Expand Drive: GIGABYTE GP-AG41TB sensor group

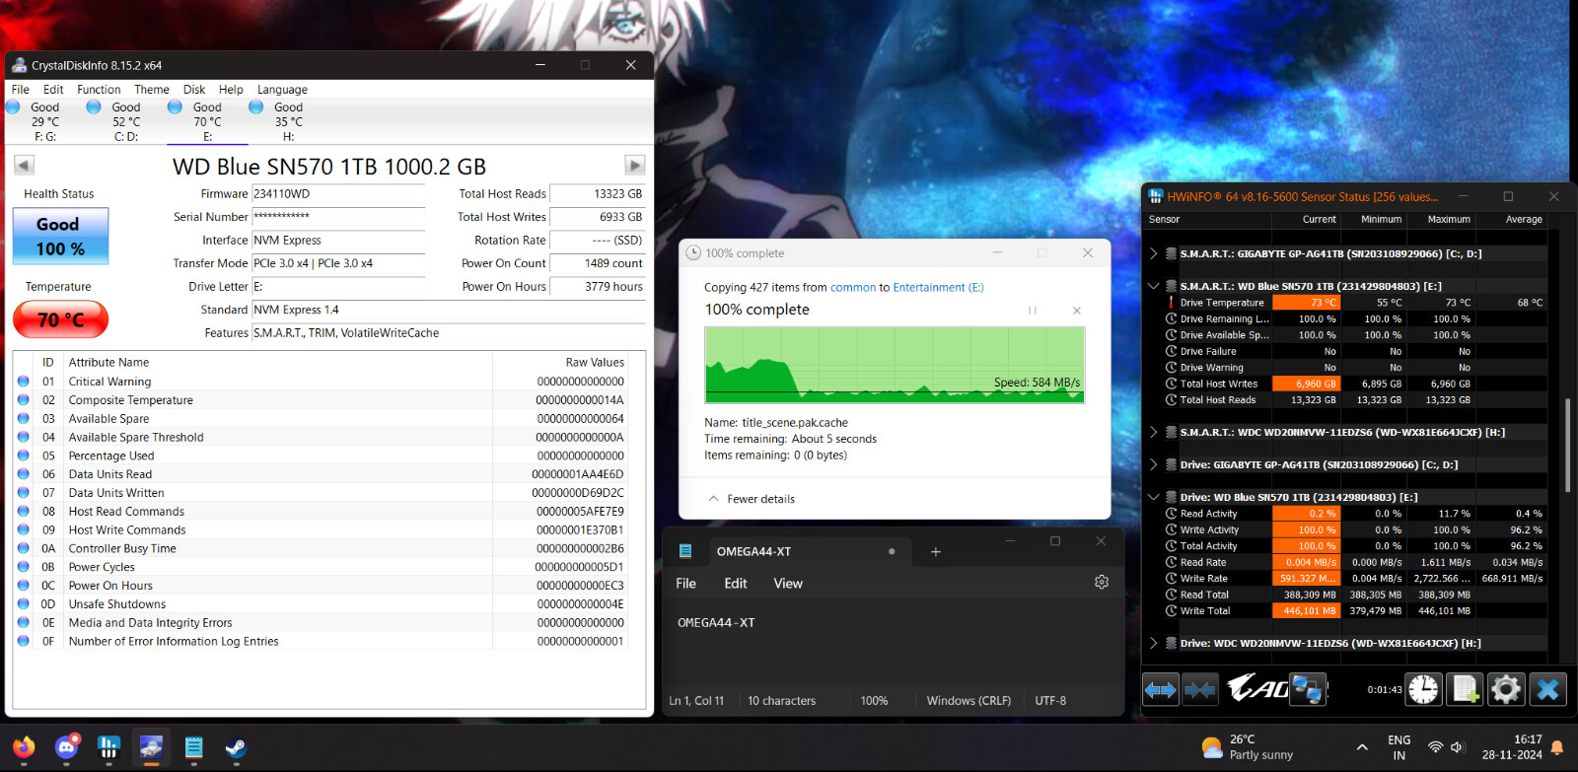1153,465
